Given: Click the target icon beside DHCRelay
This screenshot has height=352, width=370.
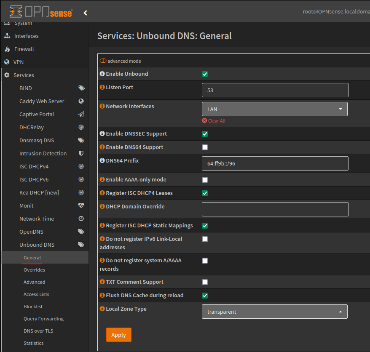Looking at the screenshot, I should pyautogui.click(x=81, y=127).
